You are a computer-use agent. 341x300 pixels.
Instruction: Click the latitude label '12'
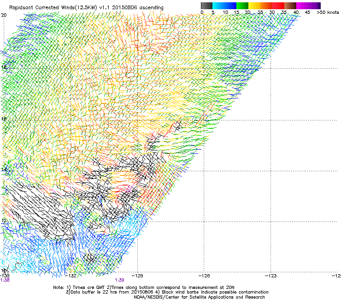[x=4, y=220]
